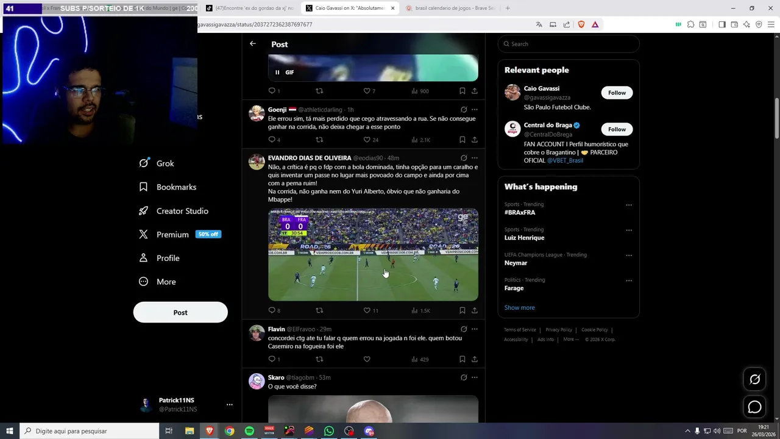This screenshot has width=780, height=439.
Task: Open Creator Studio in the sidebar
Action: 174,211
